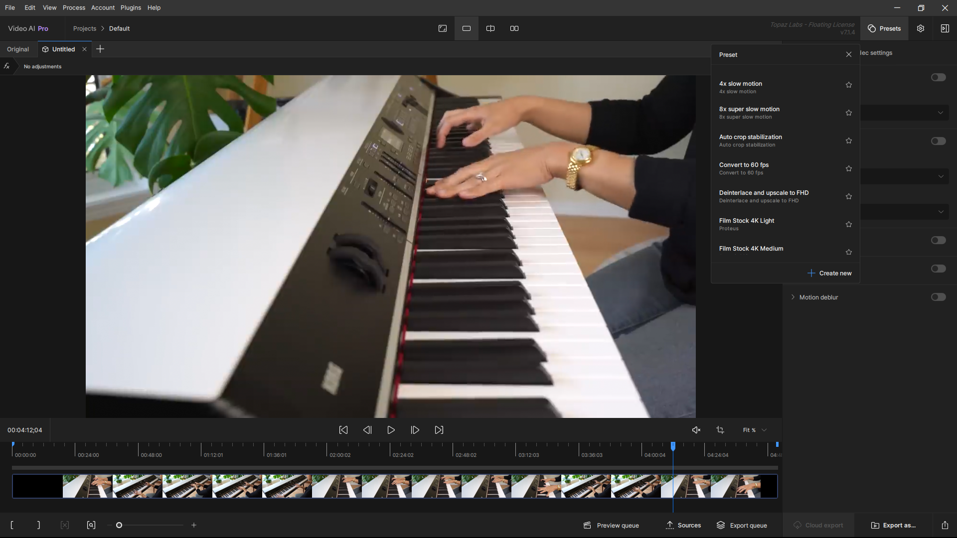This screenshot has width=957, height=538.
Task: Step forward one frame
Action: click(415, 430)
